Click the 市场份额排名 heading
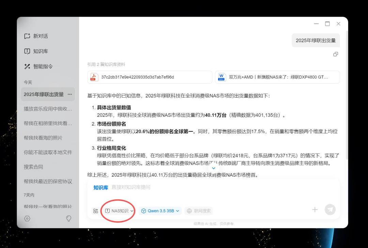This screenshot has height=248, width=368. [111, 124]
